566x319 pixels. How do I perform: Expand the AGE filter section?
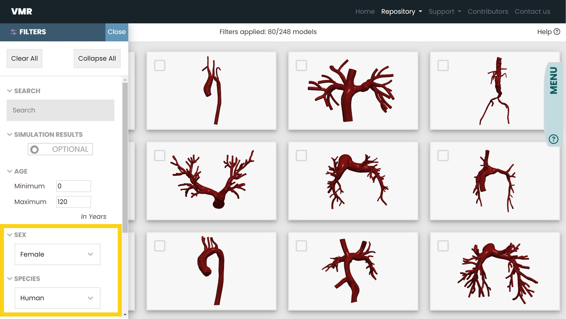17,171
